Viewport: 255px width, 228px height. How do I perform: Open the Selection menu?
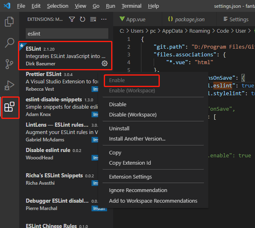click(58, 6)
